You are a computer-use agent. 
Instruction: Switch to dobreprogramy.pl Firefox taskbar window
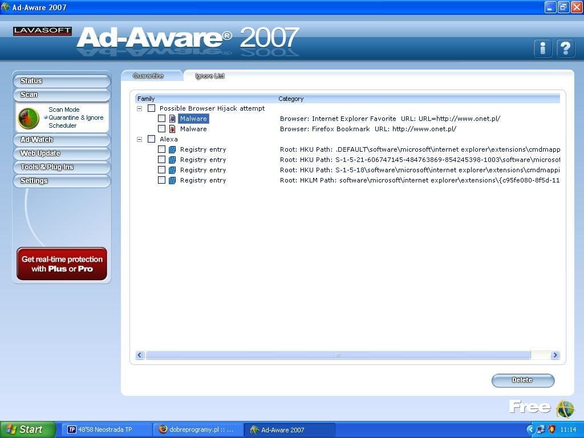pos(197,429)
